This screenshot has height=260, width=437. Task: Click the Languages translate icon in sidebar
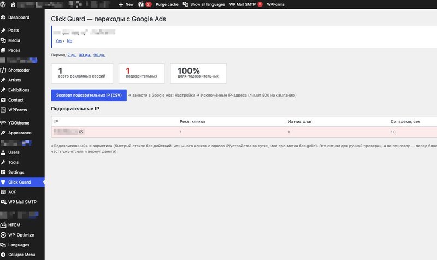point(3,245)
